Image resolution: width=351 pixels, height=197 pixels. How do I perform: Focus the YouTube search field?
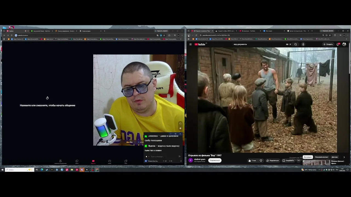click(259, 44)
